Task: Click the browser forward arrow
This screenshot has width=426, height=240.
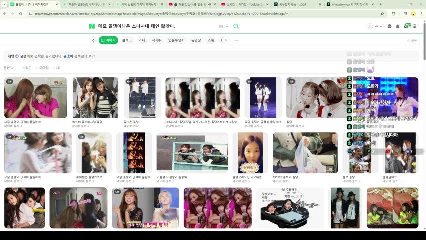Action: pyautogui.click(x=13, y=14)
